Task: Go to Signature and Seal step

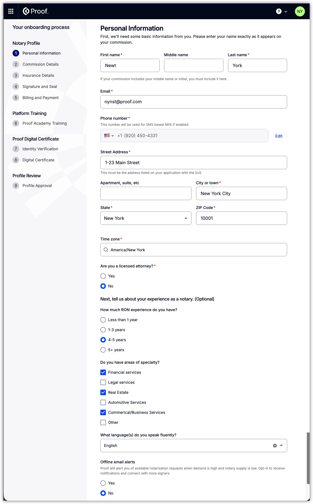Action: pyautogui.click(x=40, y=87)
